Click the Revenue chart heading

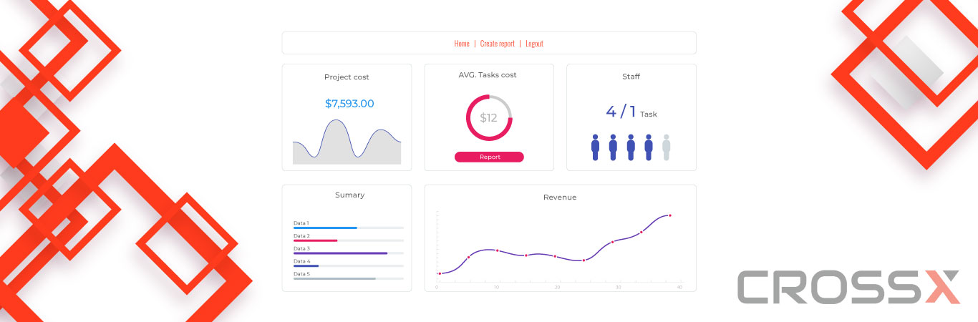[x=560, y=197]
